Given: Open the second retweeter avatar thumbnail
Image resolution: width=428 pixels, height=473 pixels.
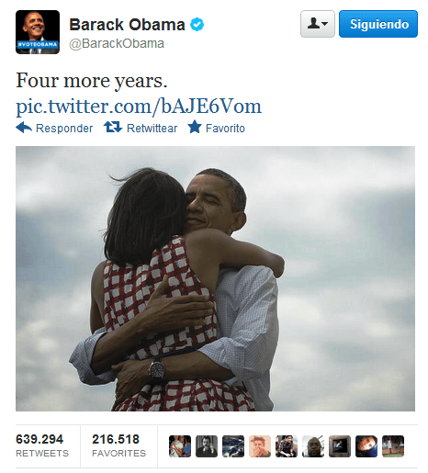Looking at the screenshot, I should [x=207, y=446].
